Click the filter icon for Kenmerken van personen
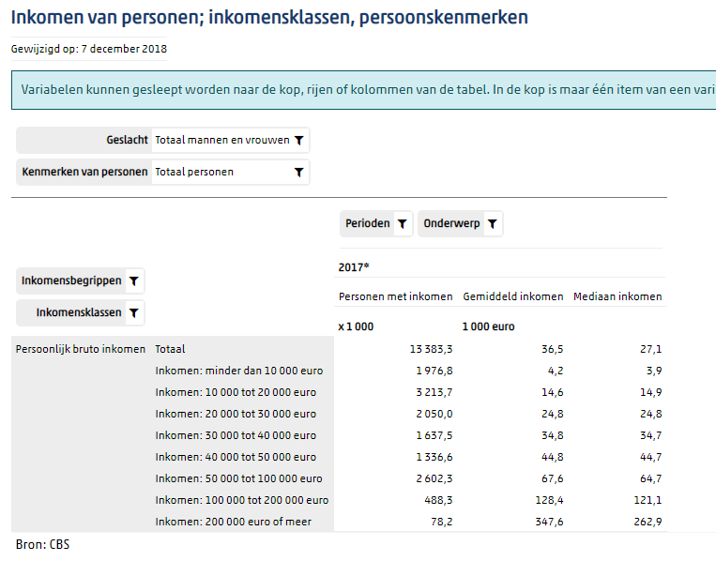 point(298,172)
